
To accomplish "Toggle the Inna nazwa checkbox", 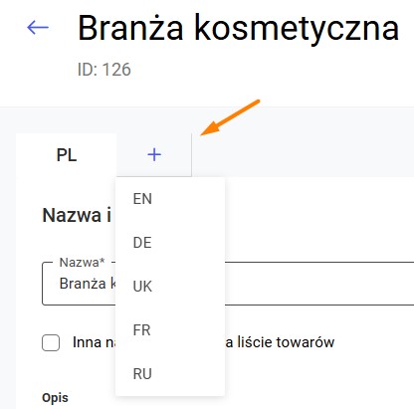I will pos(51,342).
